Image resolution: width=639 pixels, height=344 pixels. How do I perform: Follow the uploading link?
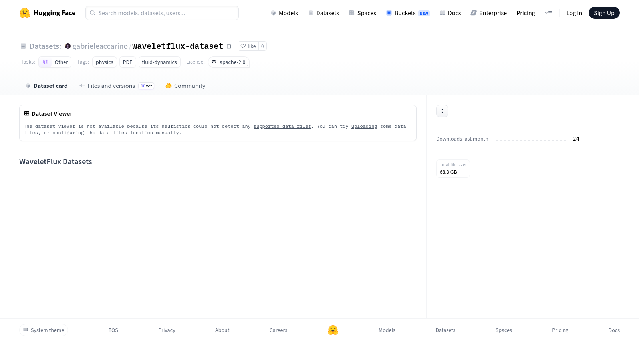coord(364,126)
